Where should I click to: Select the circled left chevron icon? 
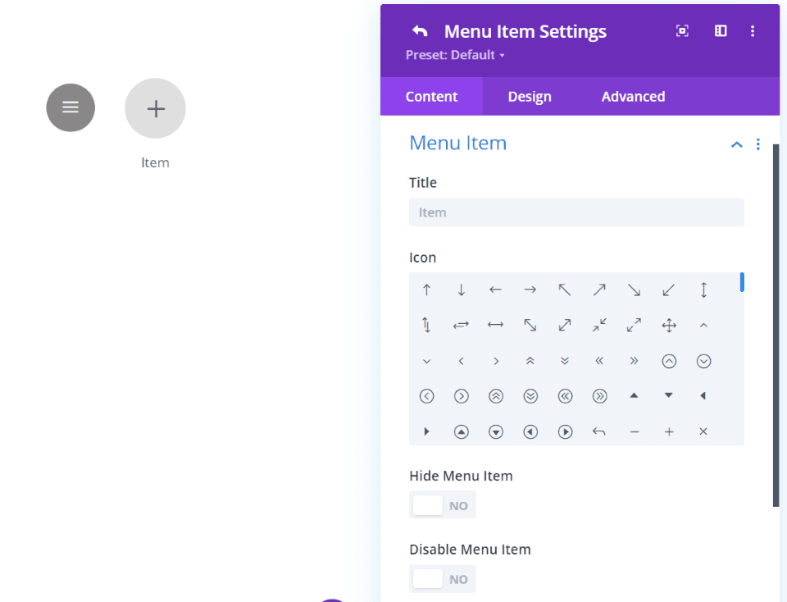[x=426, y=396]
